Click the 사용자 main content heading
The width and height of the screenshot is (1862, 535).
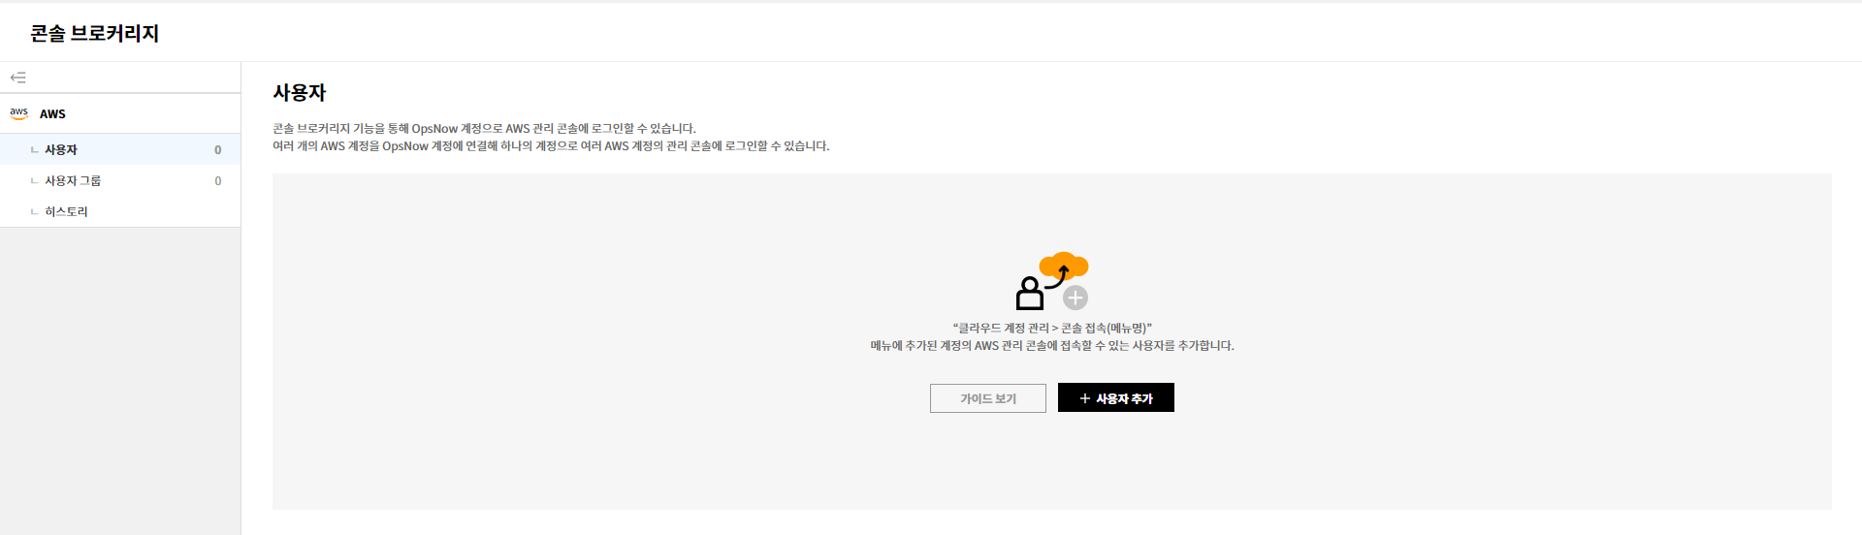[x=299, y=93]
